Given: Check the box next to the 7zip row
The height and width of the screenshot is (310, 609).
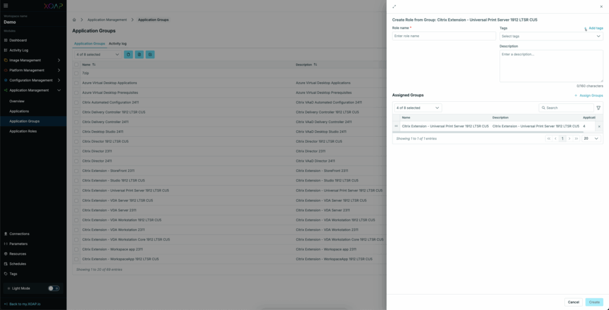Looking at the screenshot, I should (76, 73).
